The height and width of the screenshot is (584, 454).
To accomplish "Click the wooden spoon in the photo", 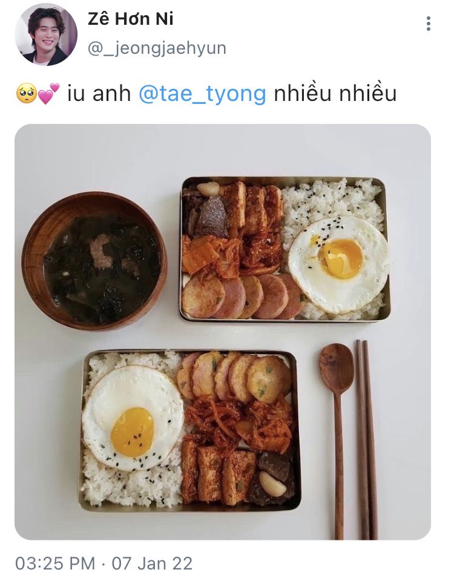I will 337,440.
